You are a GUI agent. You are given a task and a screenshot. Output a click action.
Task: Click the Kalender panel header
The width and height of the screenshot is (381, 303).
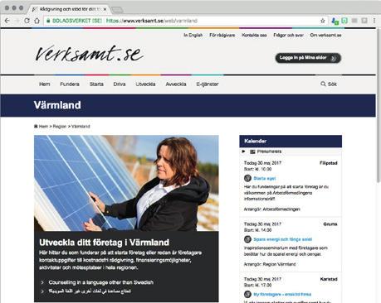(x=291, y=141)
